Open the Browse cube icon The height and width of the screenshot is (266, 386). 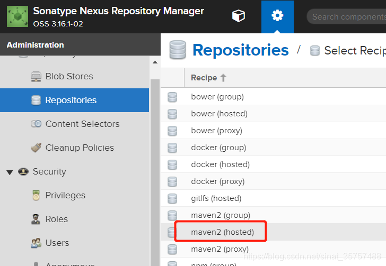coord(238,16)
